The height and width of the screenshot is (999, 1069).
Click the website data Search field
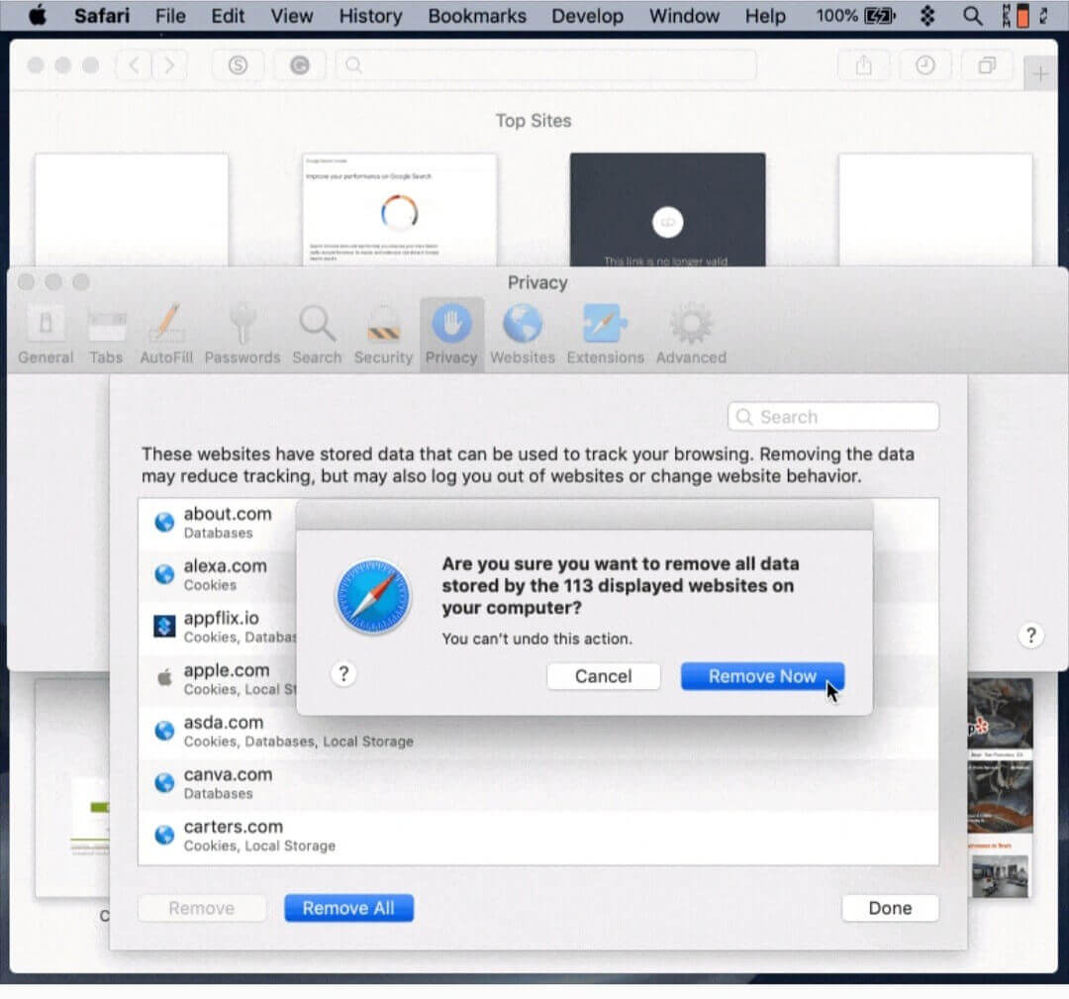833,417
